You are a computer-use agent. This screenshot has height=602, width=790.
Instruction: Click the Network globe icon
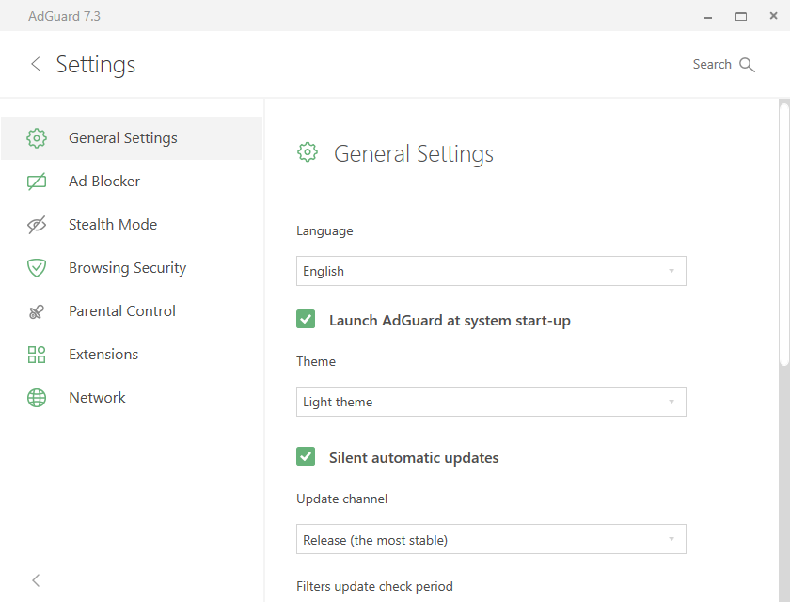(x=37, y=398)
